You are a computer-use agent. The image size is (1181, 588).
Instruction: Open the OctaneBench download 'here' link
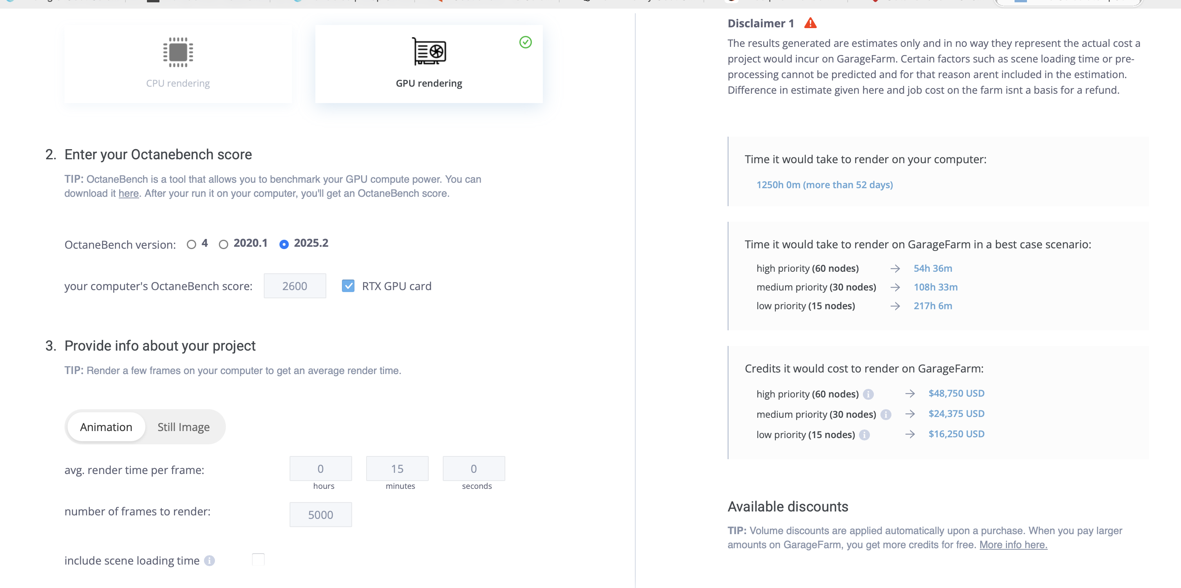[128, 193]
